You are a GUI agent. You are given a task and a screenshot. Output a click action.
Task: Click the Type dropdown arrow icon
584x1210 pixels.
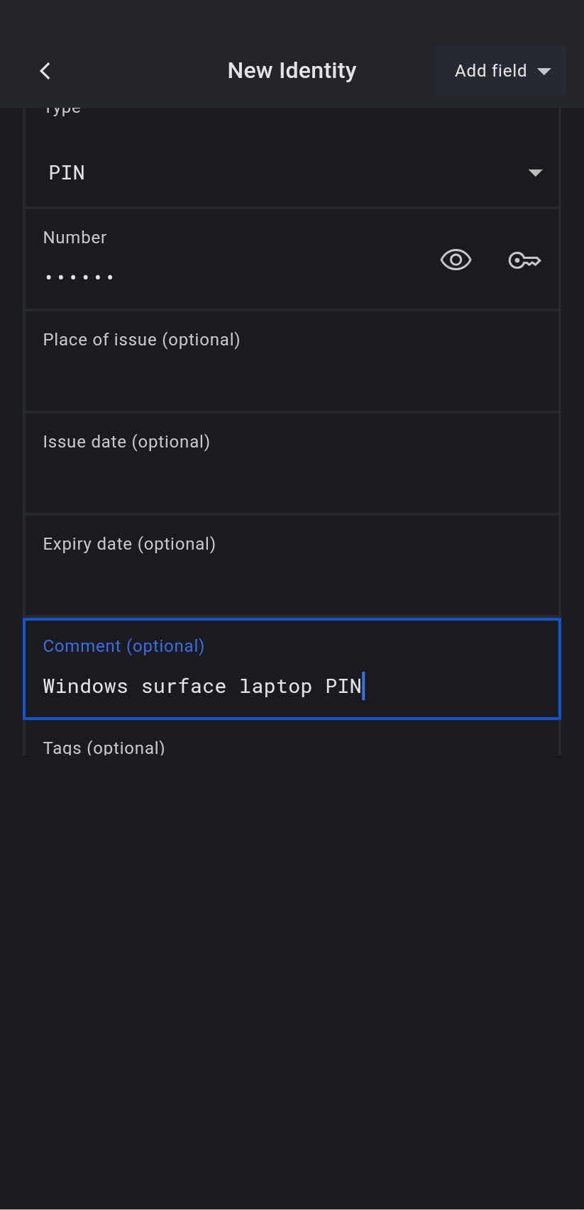pyautogui.click(x=536, y=173)
